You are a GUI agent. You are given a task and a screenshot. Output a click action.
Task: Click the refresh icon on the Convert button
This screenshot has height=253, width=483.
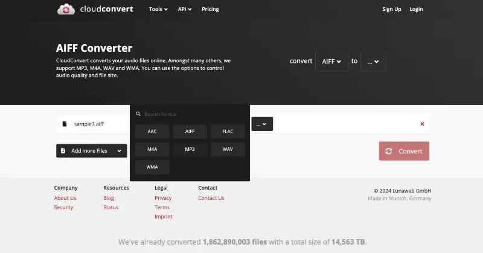coord(389,151)
